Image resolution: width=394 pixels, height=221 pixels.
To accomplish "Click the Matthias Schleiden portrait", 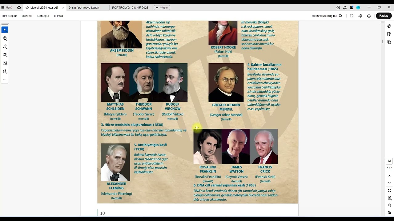I will pos(115,83).
